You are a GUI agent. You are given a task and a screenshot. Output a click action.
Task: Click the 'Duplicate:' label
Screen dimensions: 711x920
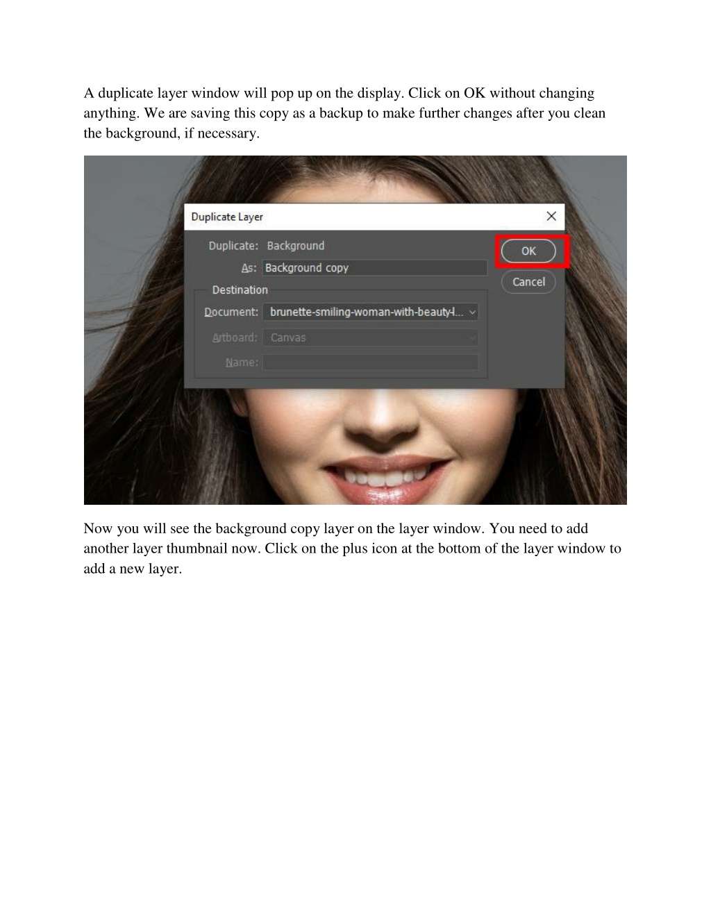click(x=233, y=246)
